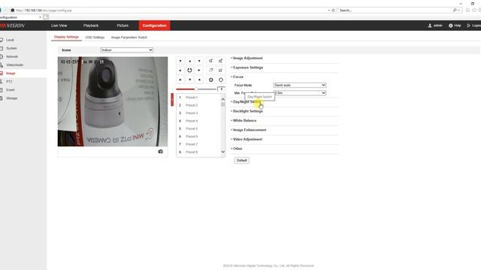This screenshot has width=481, height=270.
Task: Expand Day/Night Switch section
Action: click(247, 102)
